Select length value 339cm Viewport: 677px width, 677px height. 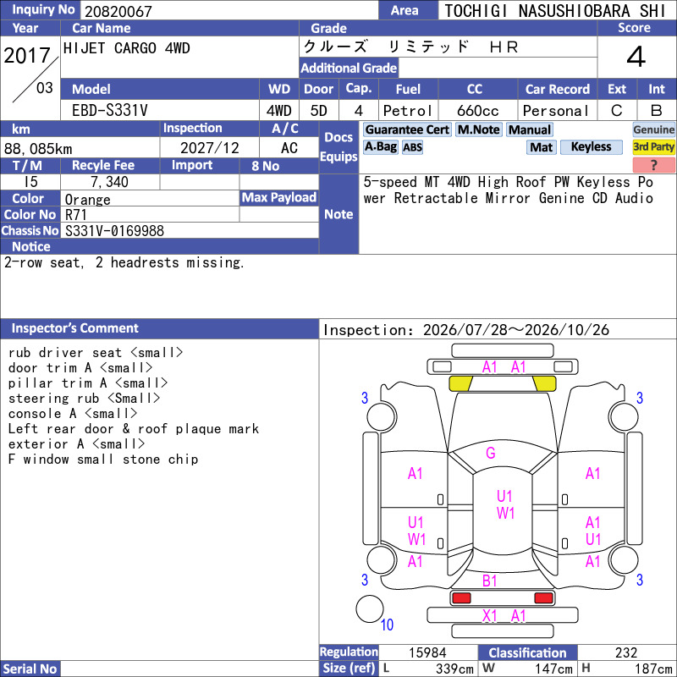pyautogui.click(x=454, y=669)
